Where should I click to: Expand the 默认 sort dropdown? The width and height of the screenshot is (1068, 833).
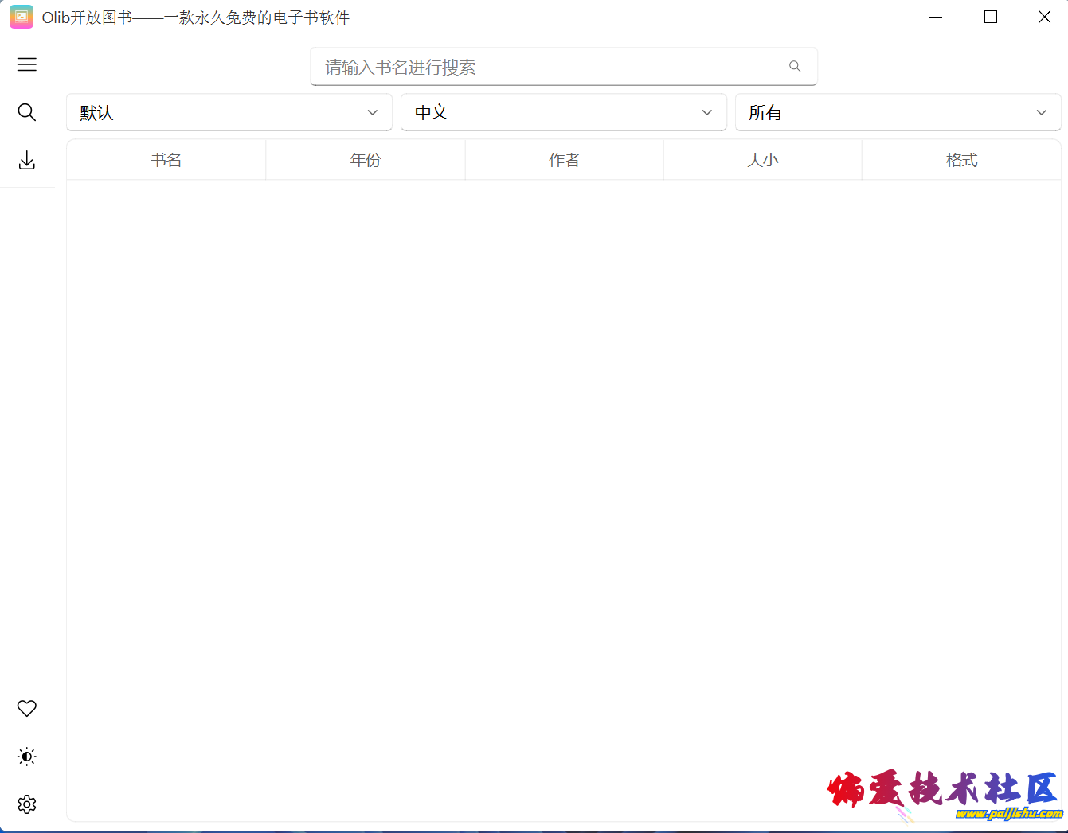[229, 113]
